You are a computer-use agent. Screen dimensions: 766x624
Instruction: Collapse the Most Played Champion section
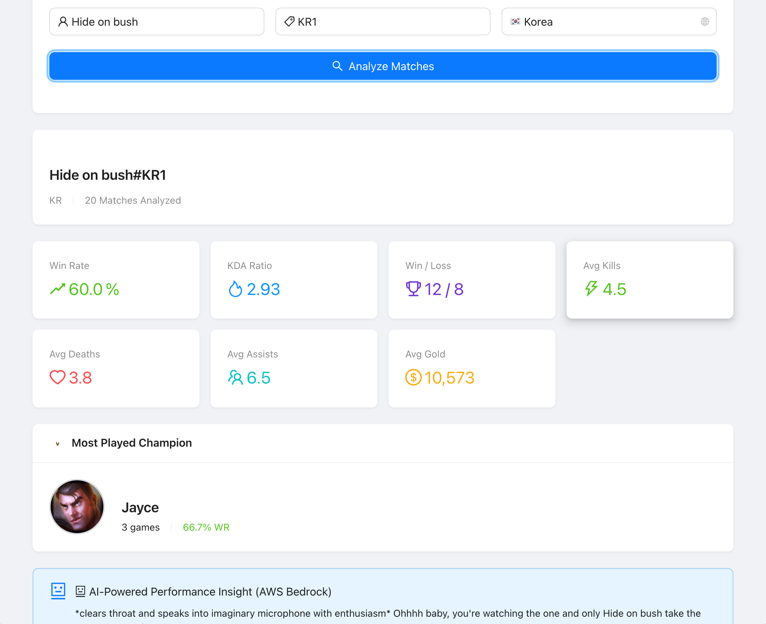coord(58,443)
